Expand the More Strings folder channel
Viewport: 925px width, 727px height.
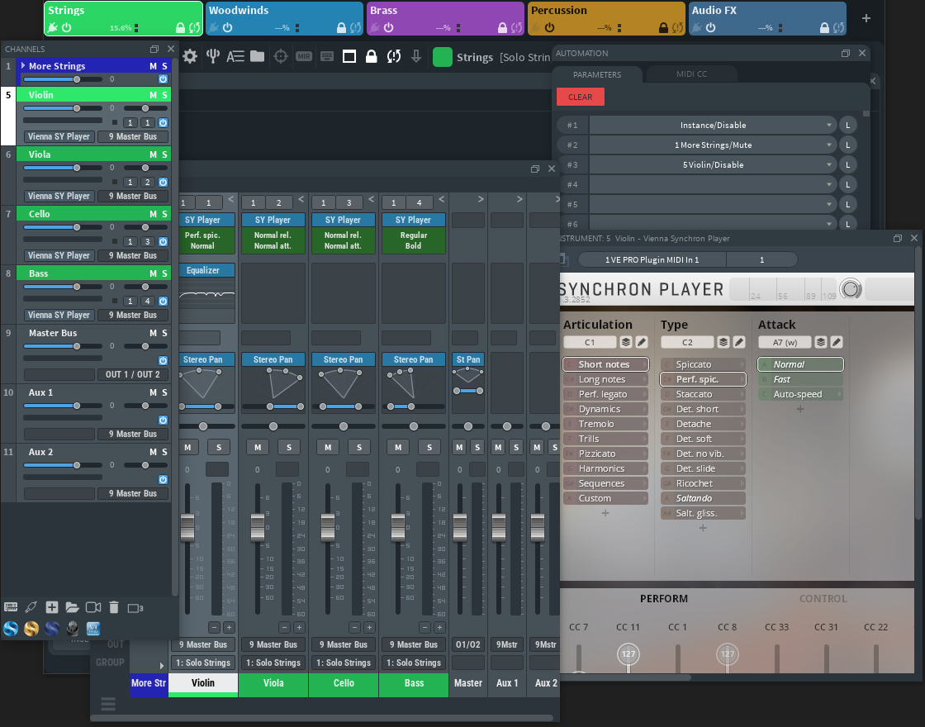click(x=23, y=65)
